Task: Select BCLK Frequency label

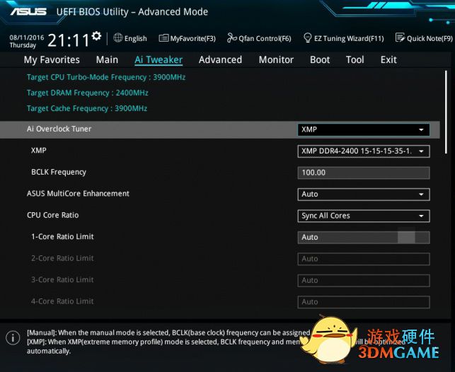Action: pyautogui.click(x=59, y=173)
